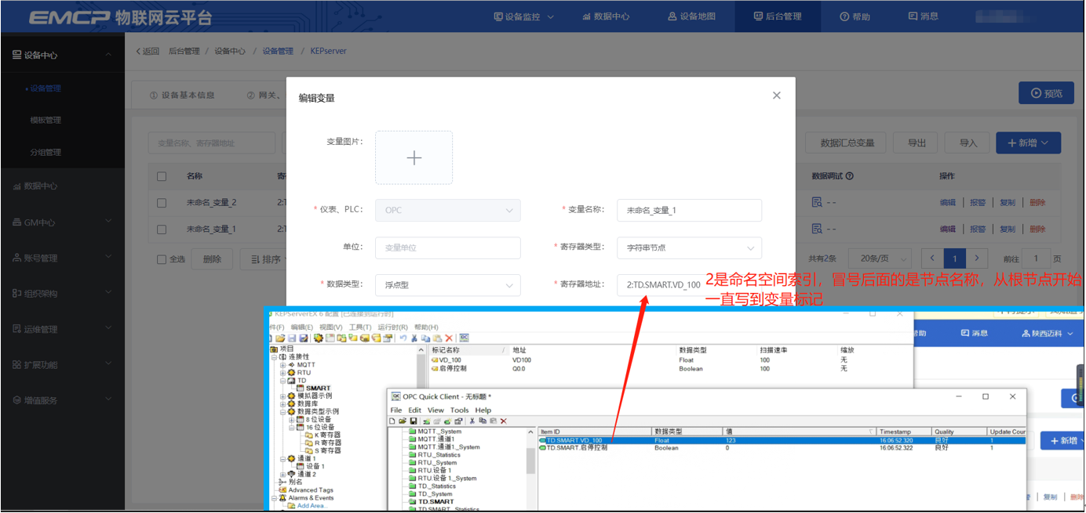Select TD.SMART in OPC Quick Client tree
1086x513 pixels.
[435, 502]
